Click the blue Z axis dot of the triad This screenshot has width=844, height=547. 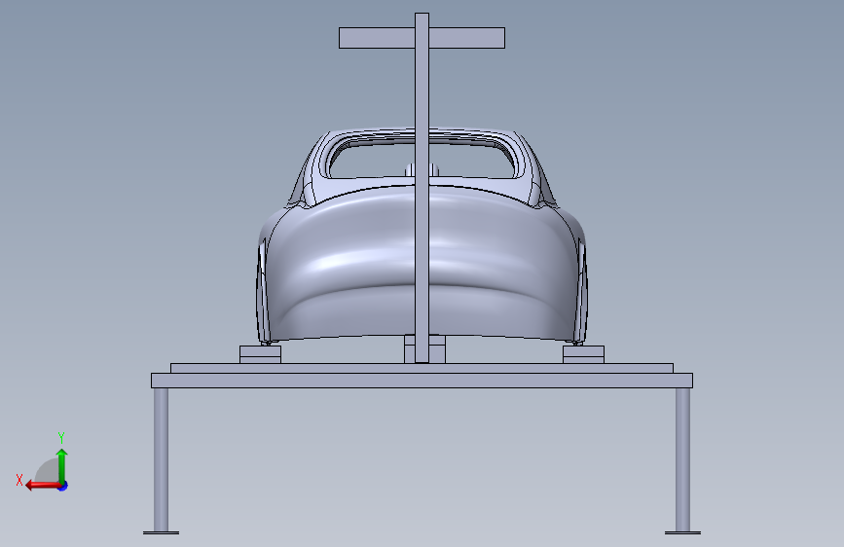coord(63,486)
